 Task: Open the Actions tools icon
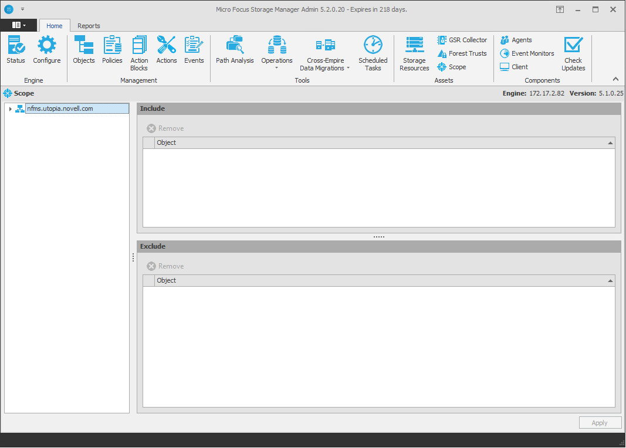pyautogui.click(x=167, y=49)
